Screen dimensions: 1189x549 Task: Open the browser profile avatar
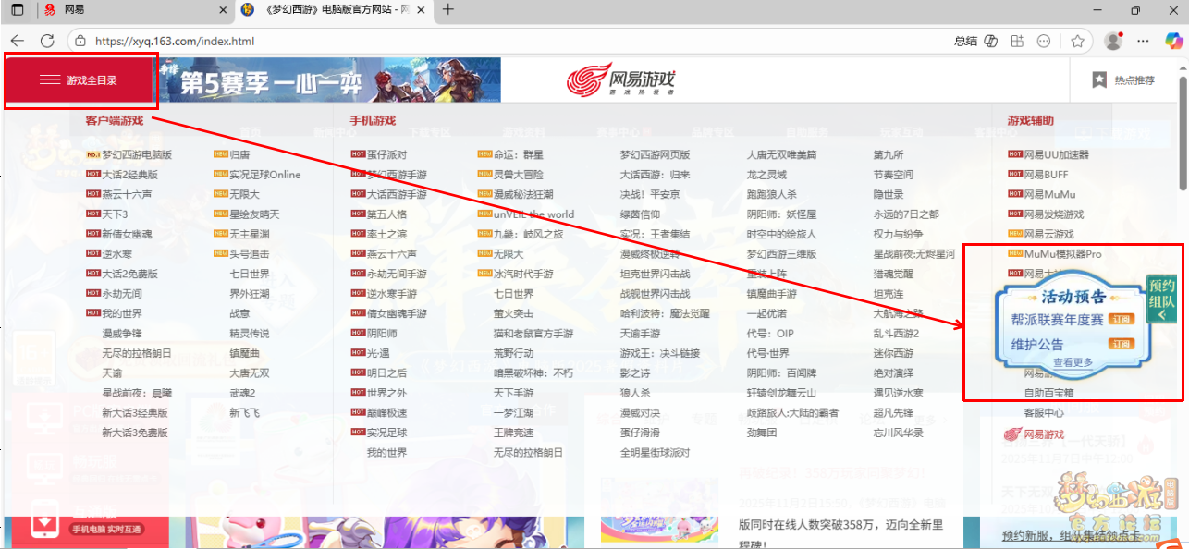1113,41
